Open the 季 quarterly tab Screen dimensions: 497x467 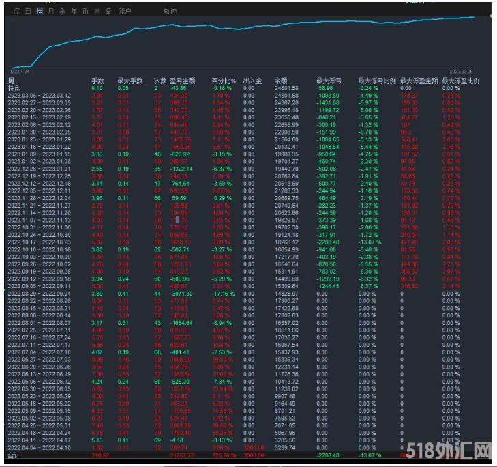[63, 12]
